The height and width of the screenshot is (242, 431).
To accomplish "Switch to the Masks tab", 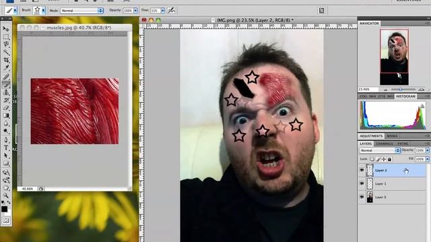I will [392, 136].
